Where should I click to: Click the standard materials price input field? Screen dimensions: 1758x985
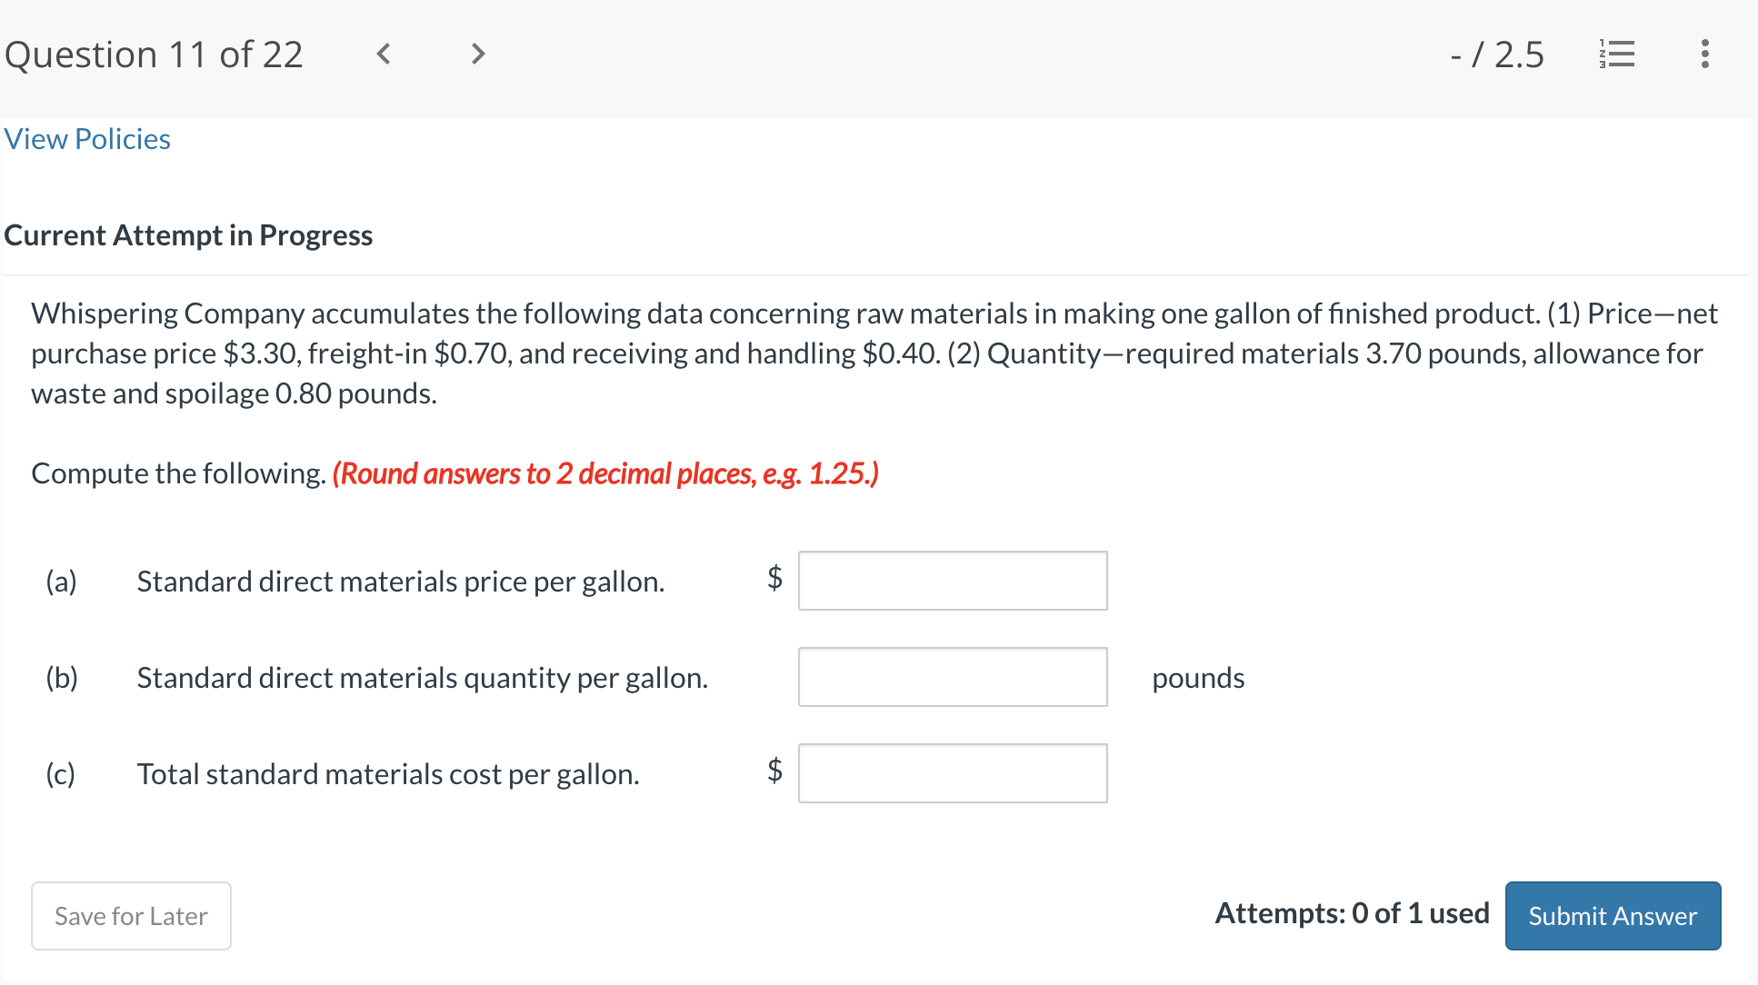coord(952,581)
